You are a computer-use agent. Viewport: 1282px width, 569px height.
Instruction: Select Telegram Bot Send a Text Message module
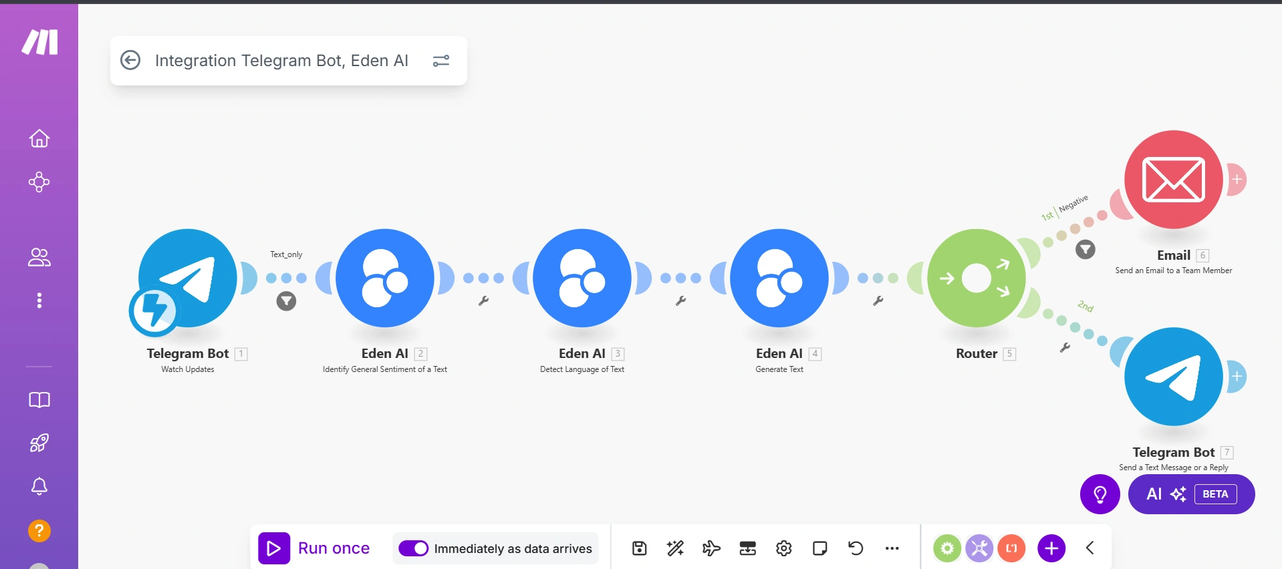point(1174,377)
